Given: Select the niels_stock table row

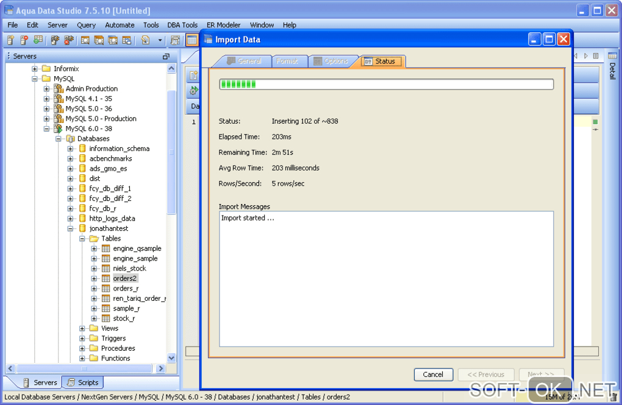Looking at the screenshot, I should coord(129,269).
